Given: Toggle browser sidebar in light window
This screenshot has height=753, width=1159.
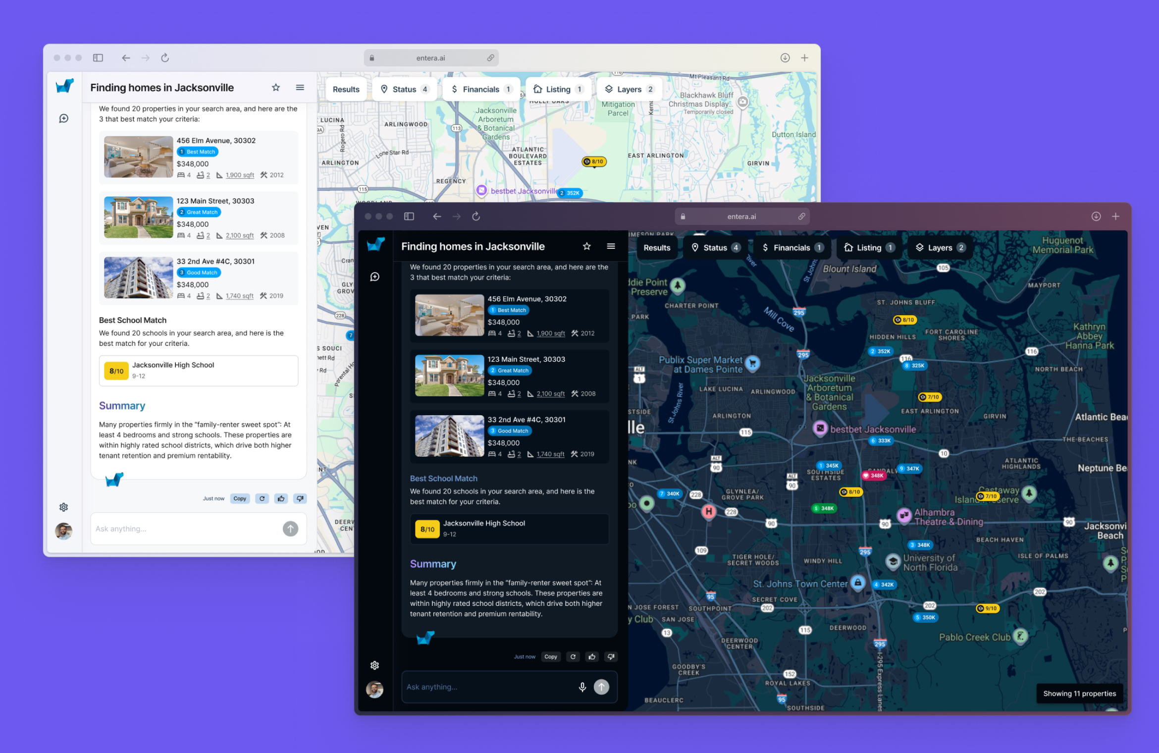Looking at the screenshot, I should [x=98, y=58].
